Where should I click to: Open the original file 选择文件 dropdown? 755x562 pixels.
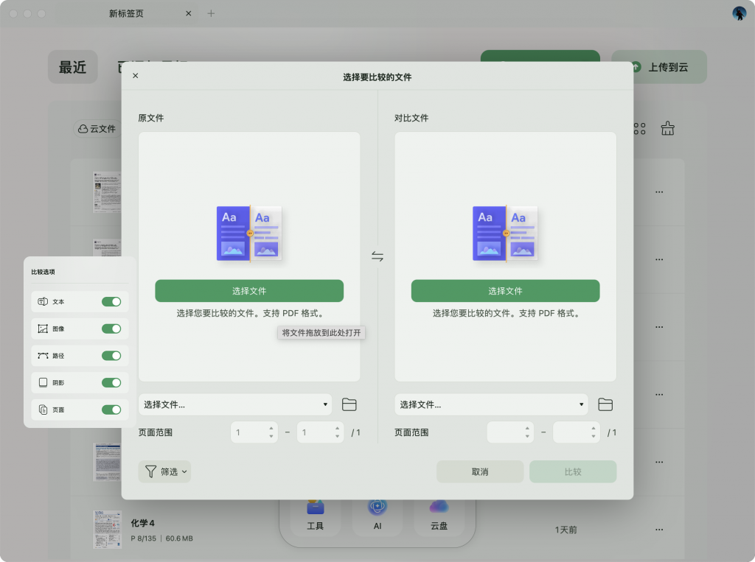(235, 404)
